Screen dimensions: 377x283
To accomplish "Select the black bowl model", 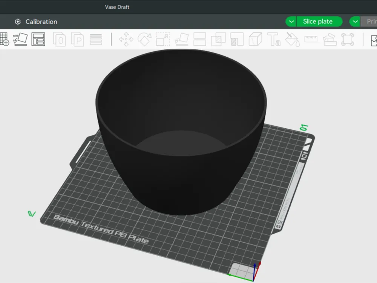I will coord(181,132).
